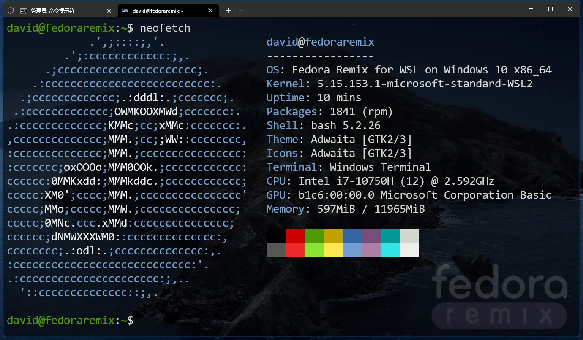Click the dark red color swatch

[x=295, y=236]
